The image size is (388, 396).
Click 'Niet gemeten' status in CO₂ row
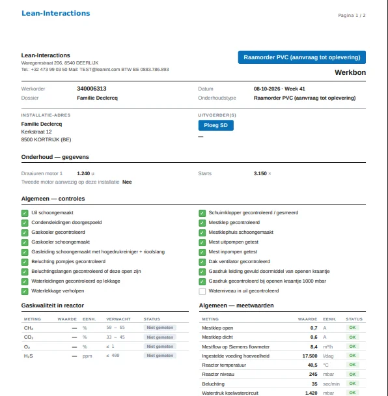coord(160,337)
